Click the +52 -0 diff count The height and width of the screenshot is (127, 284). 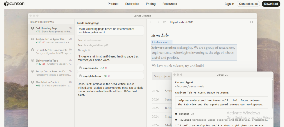103,68
